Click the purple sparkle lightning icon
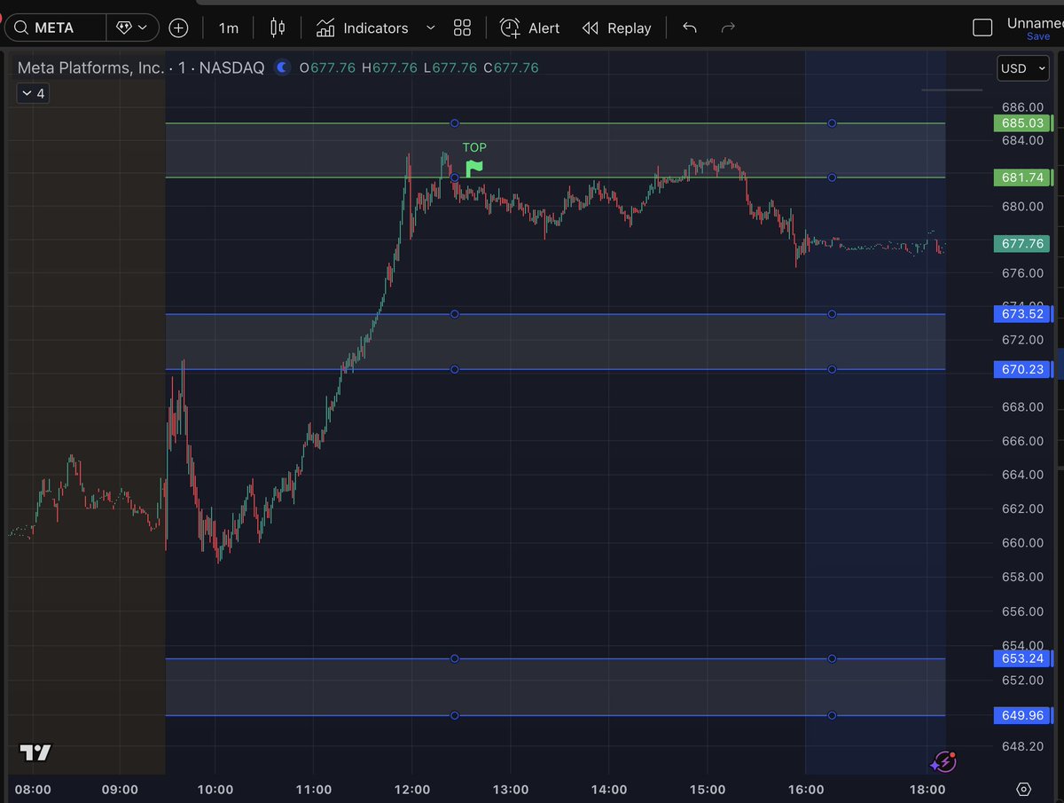 click(944, 760)
